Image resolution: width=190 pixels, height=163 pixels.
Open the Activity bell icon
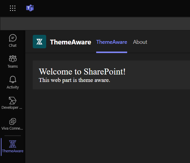pyautogui.click(x=13, y=80)
